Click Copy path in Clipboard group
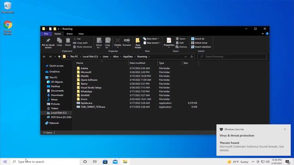 80,43
